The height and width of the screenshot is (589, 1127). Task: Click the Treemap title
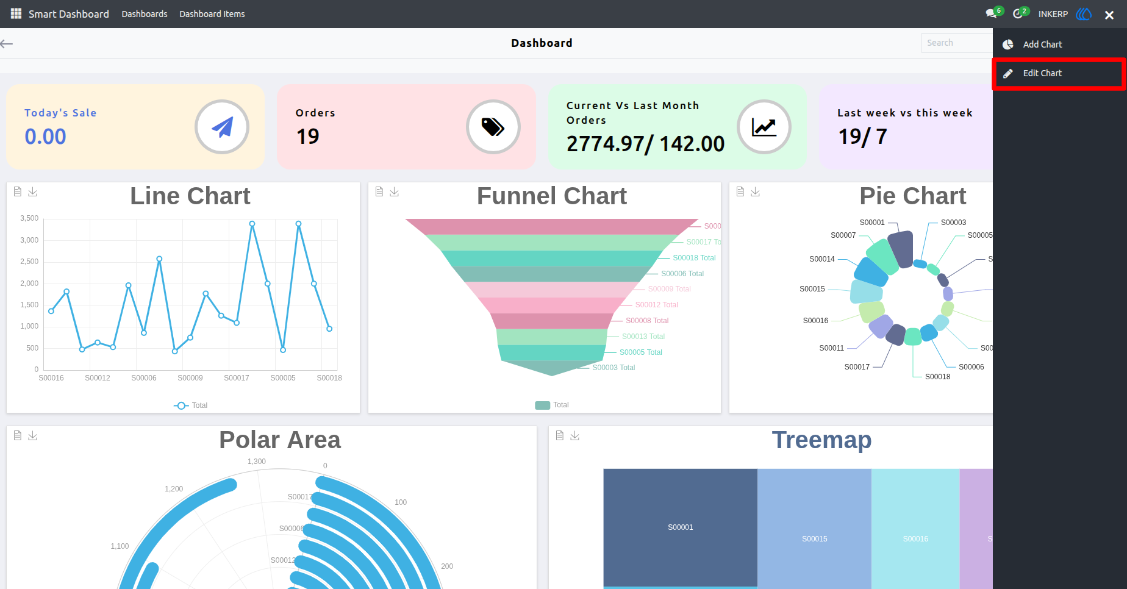tap(821, 440)
